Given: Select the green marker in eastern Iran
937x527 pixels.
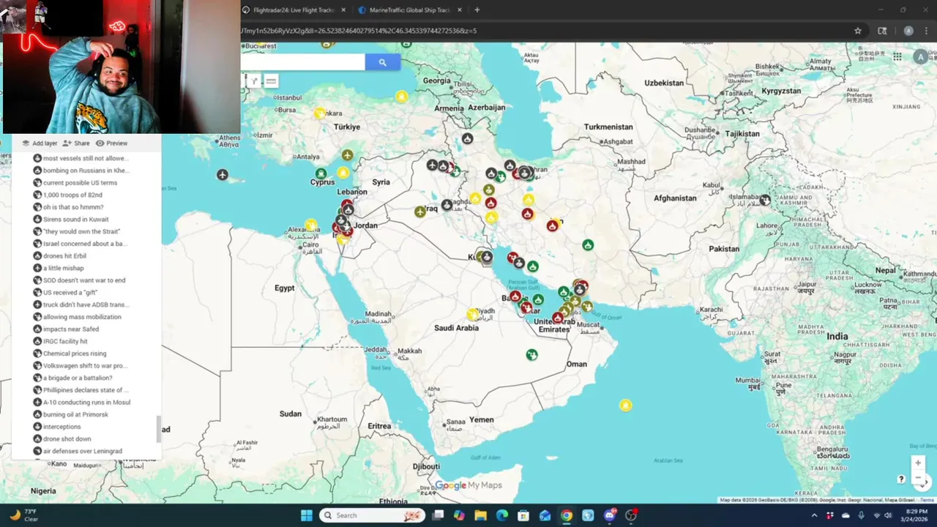Looking at the screenshot, I should click(x=587, y=245).
